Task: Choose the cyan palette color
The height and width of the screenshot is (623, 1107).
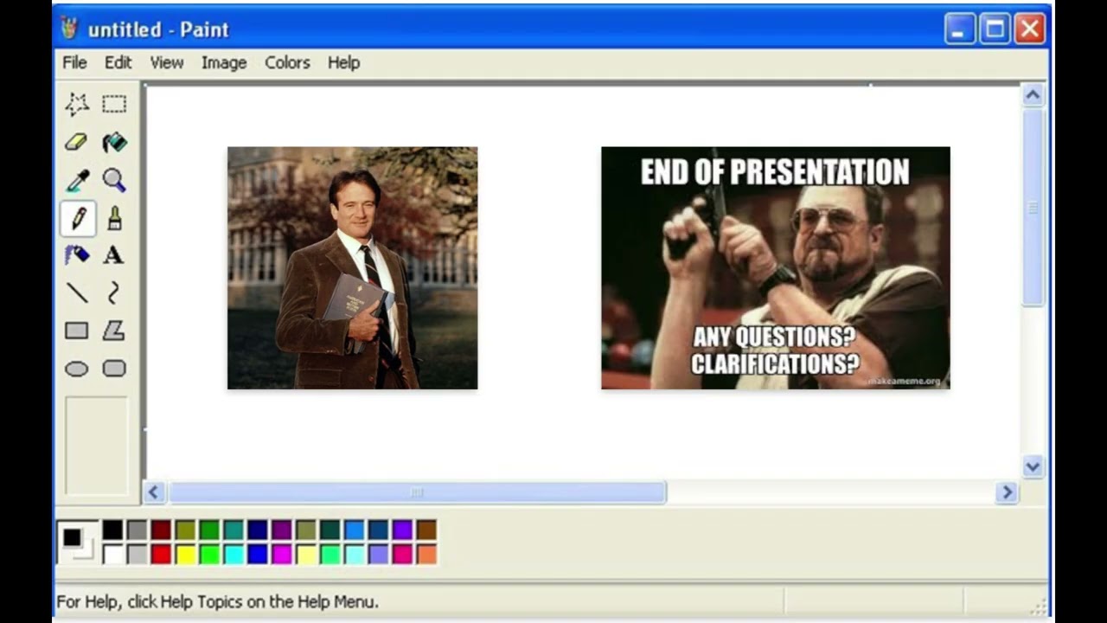Action: [x=234, y=554]
